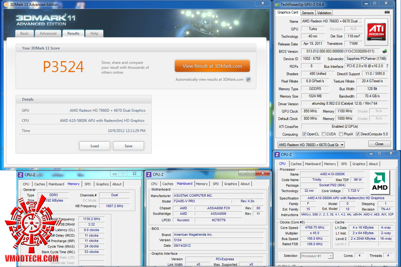Screen dimensions: 401x267
Task: Select the Results tab in 3DMark
Action: pos(73,33)
